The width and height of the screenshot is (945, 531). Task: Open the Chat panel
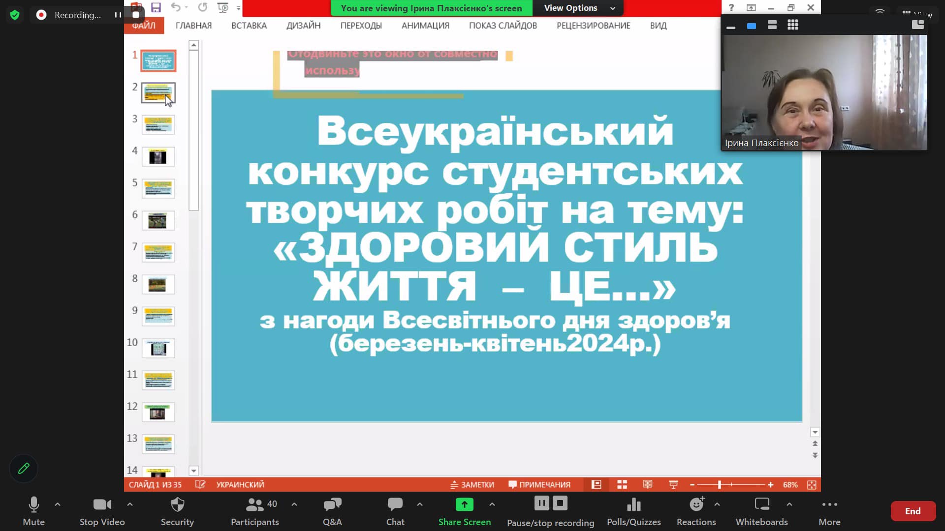tap(395, 511)
